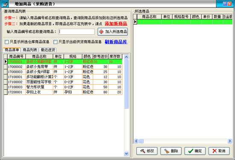Click the green checkmark on 确定 button
235x160 pixels.
click(x=191, y=151)
